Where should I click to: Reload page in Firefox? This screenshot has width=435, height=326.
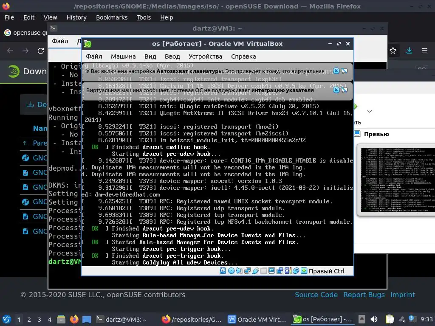pos(41,51)
